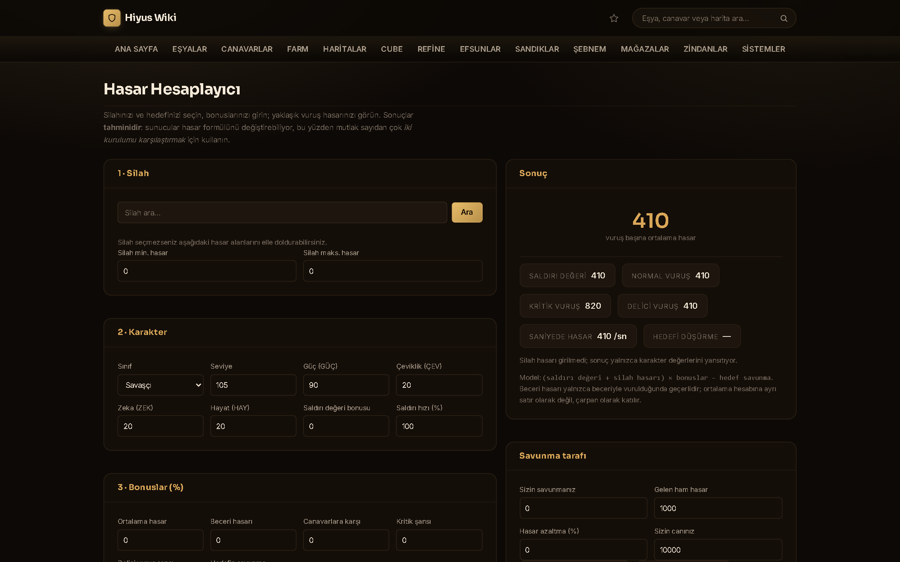Click the Gelen ham hasar field
Screen dimensions: 900x562
[718, 508]
